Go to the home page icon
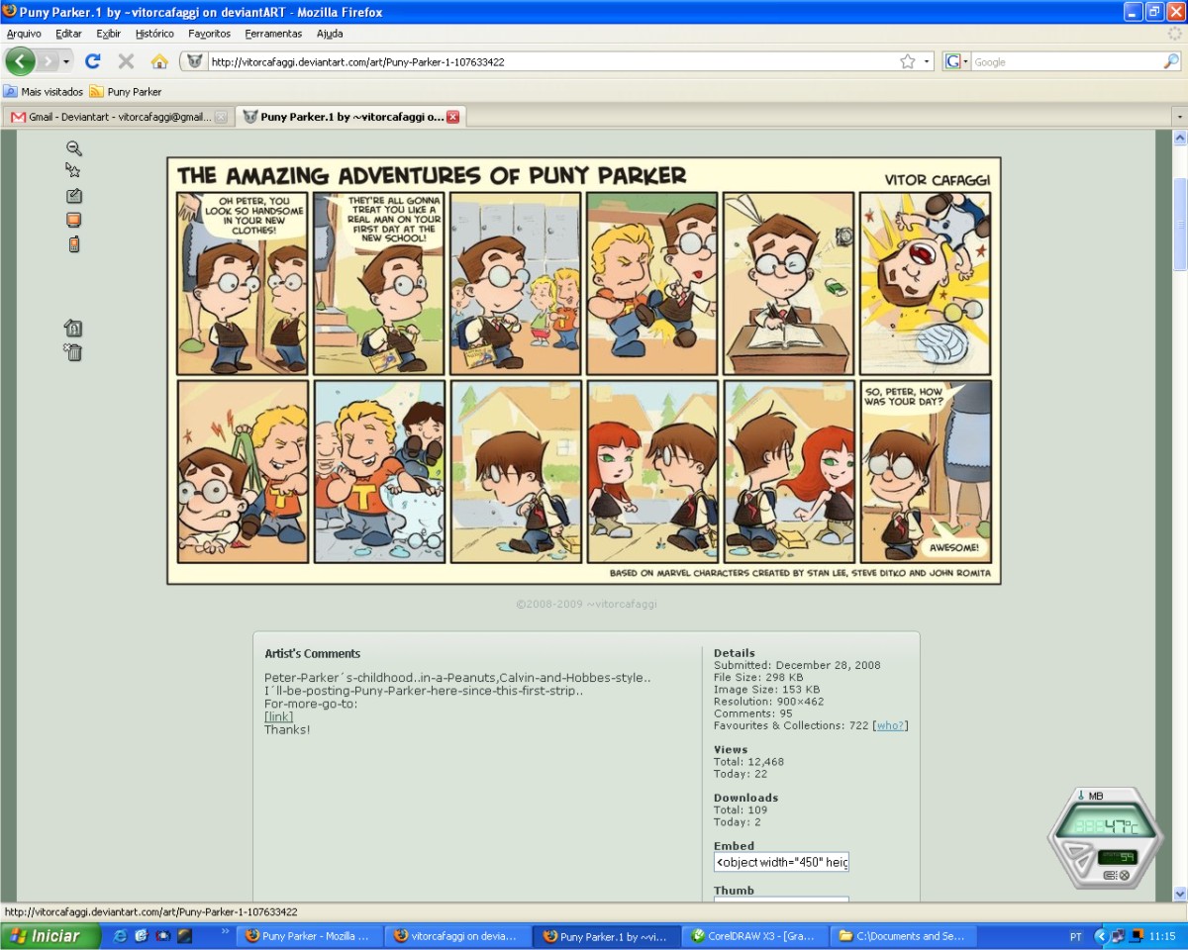Screen dimensions: 1188x950 click(x=159, y=61)
